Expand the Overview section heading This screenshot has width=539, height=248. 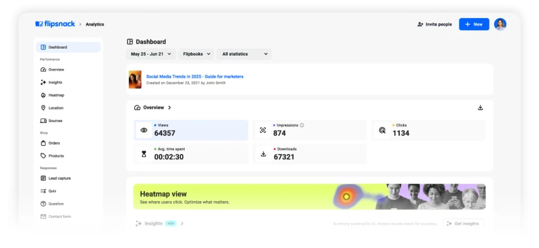pos(153,108)
